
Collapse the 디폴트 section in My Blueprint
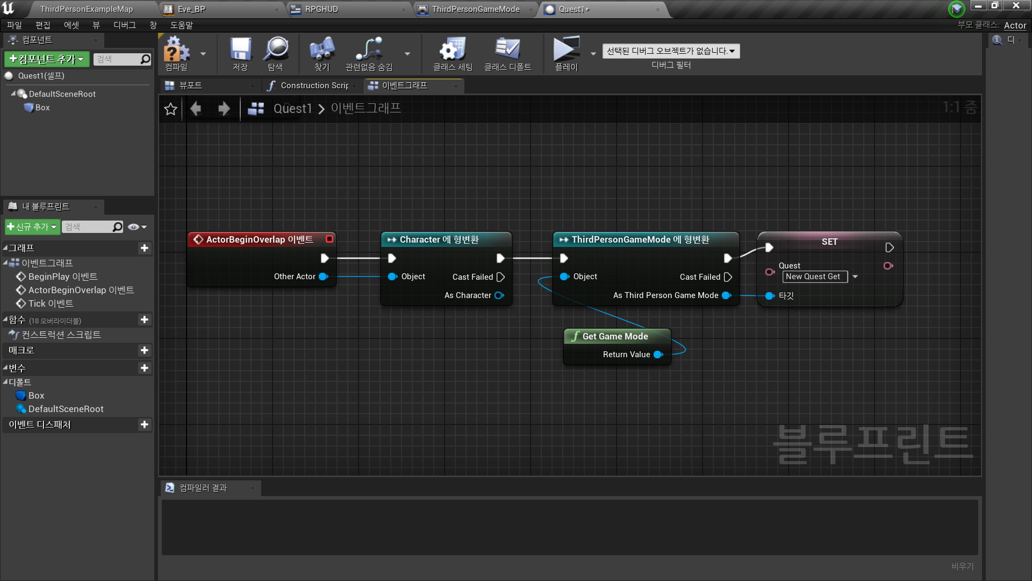[x=5, y=382]
